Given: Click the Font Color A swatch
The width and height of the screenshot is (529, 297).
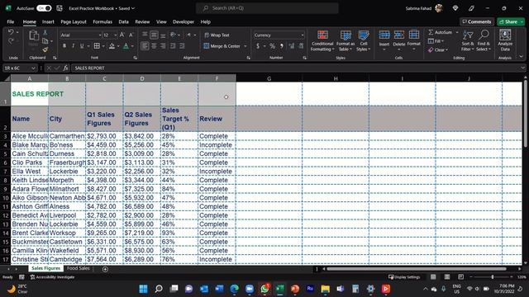Looking at the screenshot, I should point(126,46).
